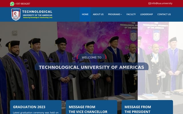The image size is (183, 114).
Task: Expand the Programs dropdown menu
Action: point(115,14)
